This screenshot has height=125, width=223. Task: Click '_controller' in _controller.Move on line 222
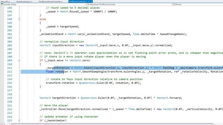(48, 109)
